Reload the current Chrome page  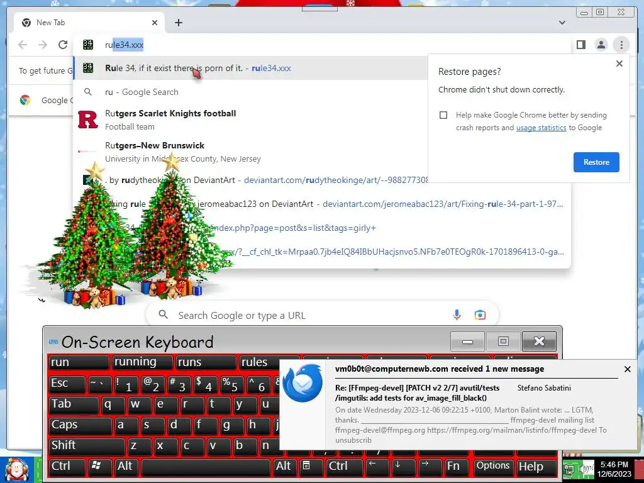63,45
